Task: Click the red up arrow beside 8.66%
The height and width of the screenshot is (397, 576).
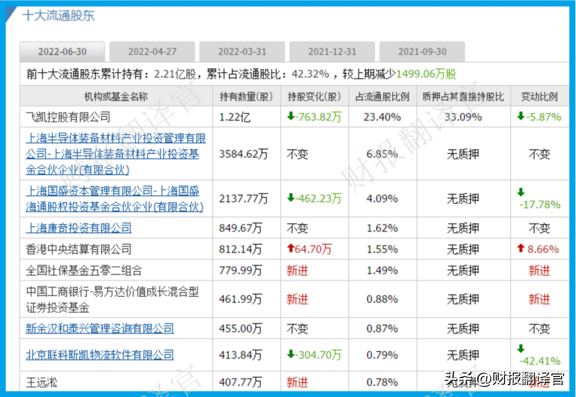Action: tap(521, 249)
